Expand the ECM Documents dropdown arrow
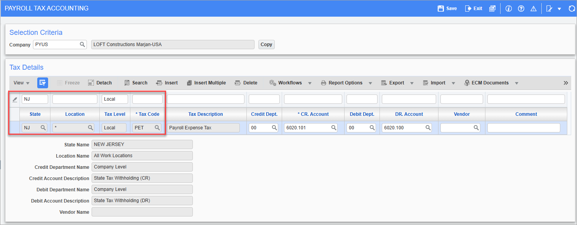The width and height of the screenshot is (577, 225). (x=517, y=83)
